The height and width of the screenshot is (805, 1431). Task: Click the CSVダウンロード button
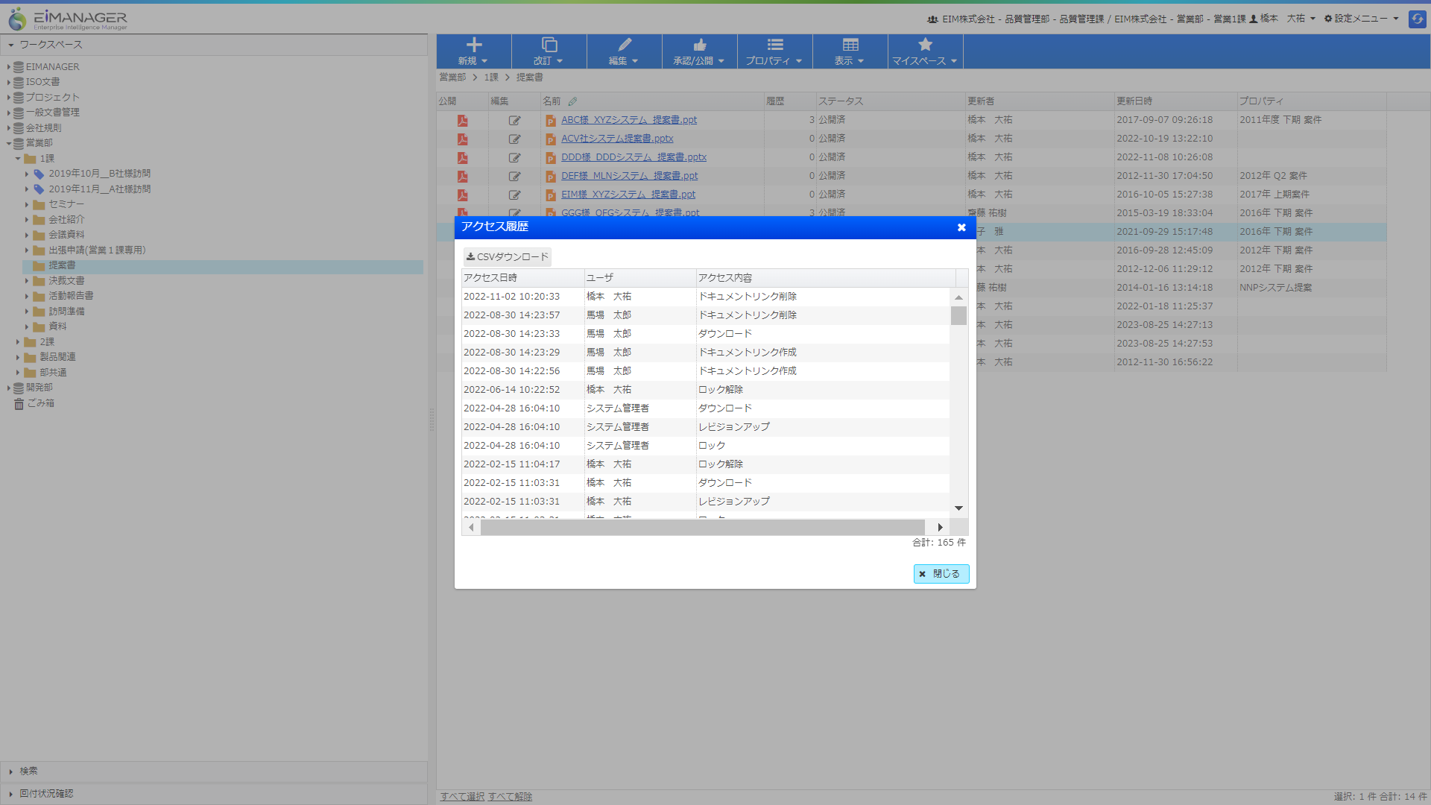507,257
